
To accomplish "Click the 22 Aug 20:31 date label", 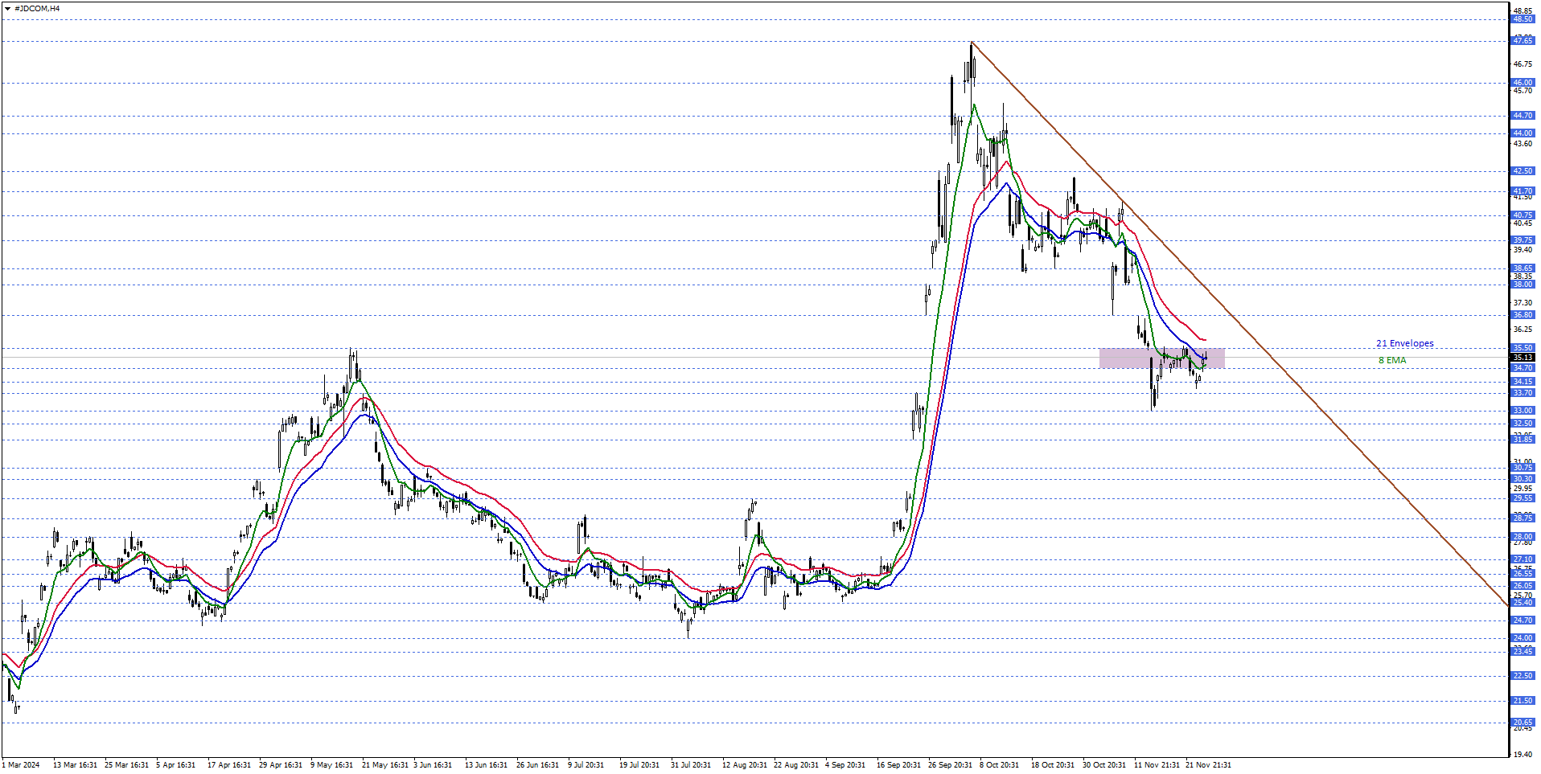I will pyautogui.click(x=796, y=765).
